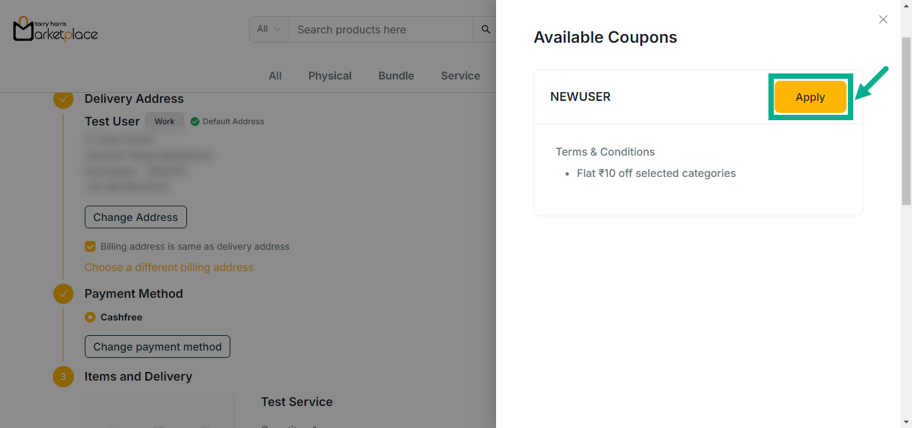The height and width of the screenshot is (428, 912).
Task: Click the Change payment method button
Action: click(158, 347)
